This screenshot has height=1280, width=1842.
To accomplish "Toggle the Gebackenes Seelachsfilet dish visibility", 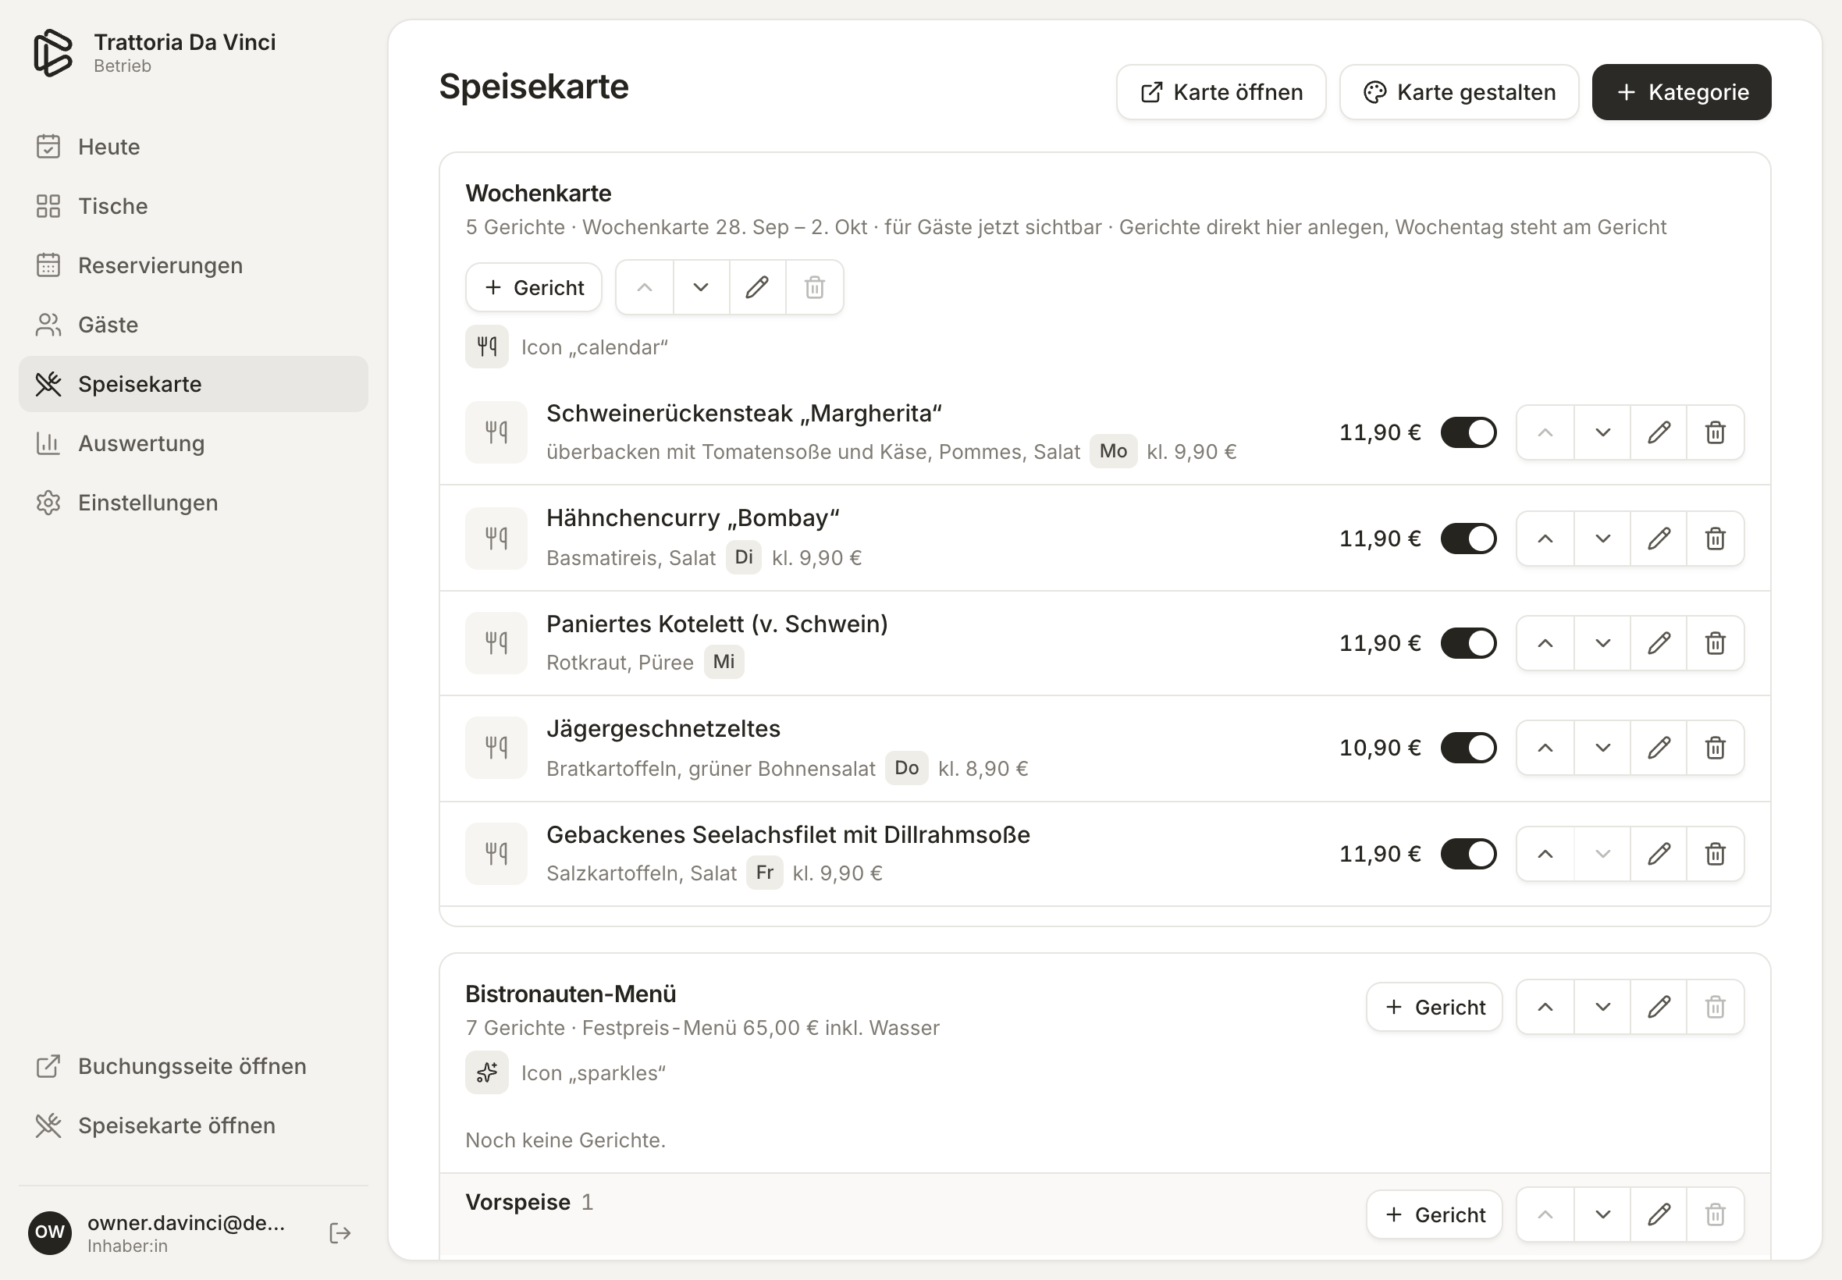I will point(1468,853).
